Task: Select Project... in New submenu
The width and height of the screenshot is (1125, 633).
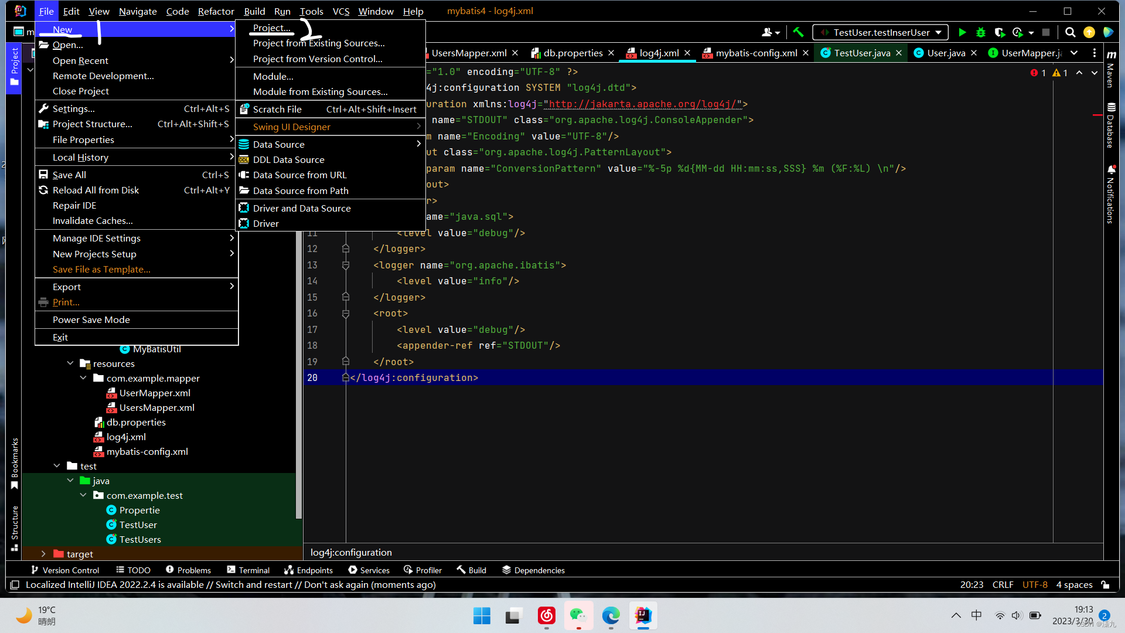Action: 271,28
